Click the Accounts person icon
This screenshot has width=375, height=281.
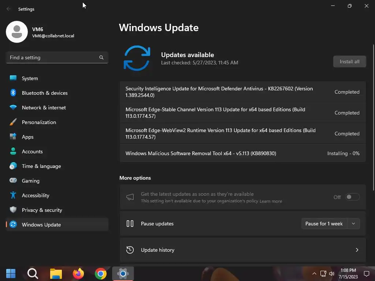(x=13, y=151)
